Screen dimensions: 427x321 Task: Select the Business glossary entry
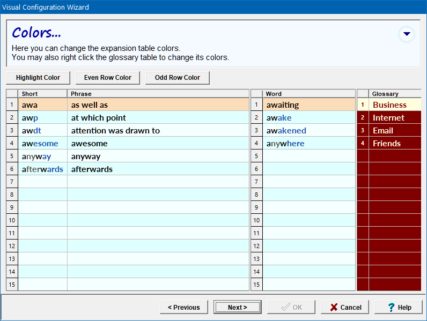[x=389, y=105]
